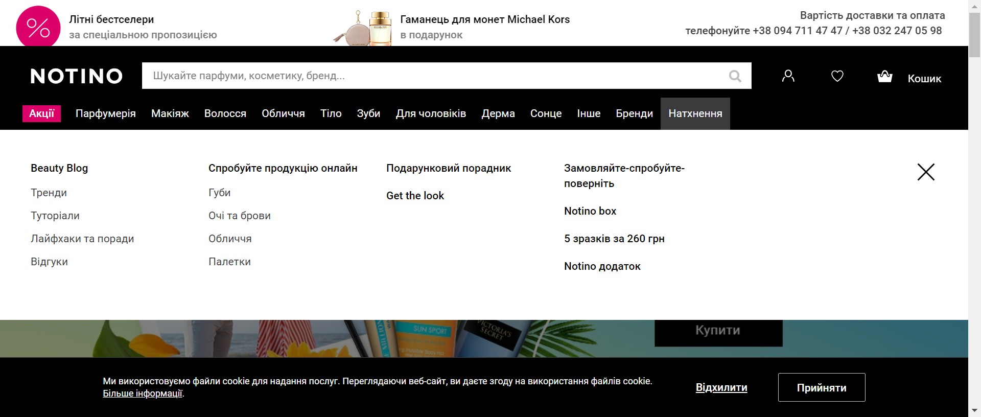Type in the search field for perfumes
The image size is (981, 417).
[x=434, y=76]
